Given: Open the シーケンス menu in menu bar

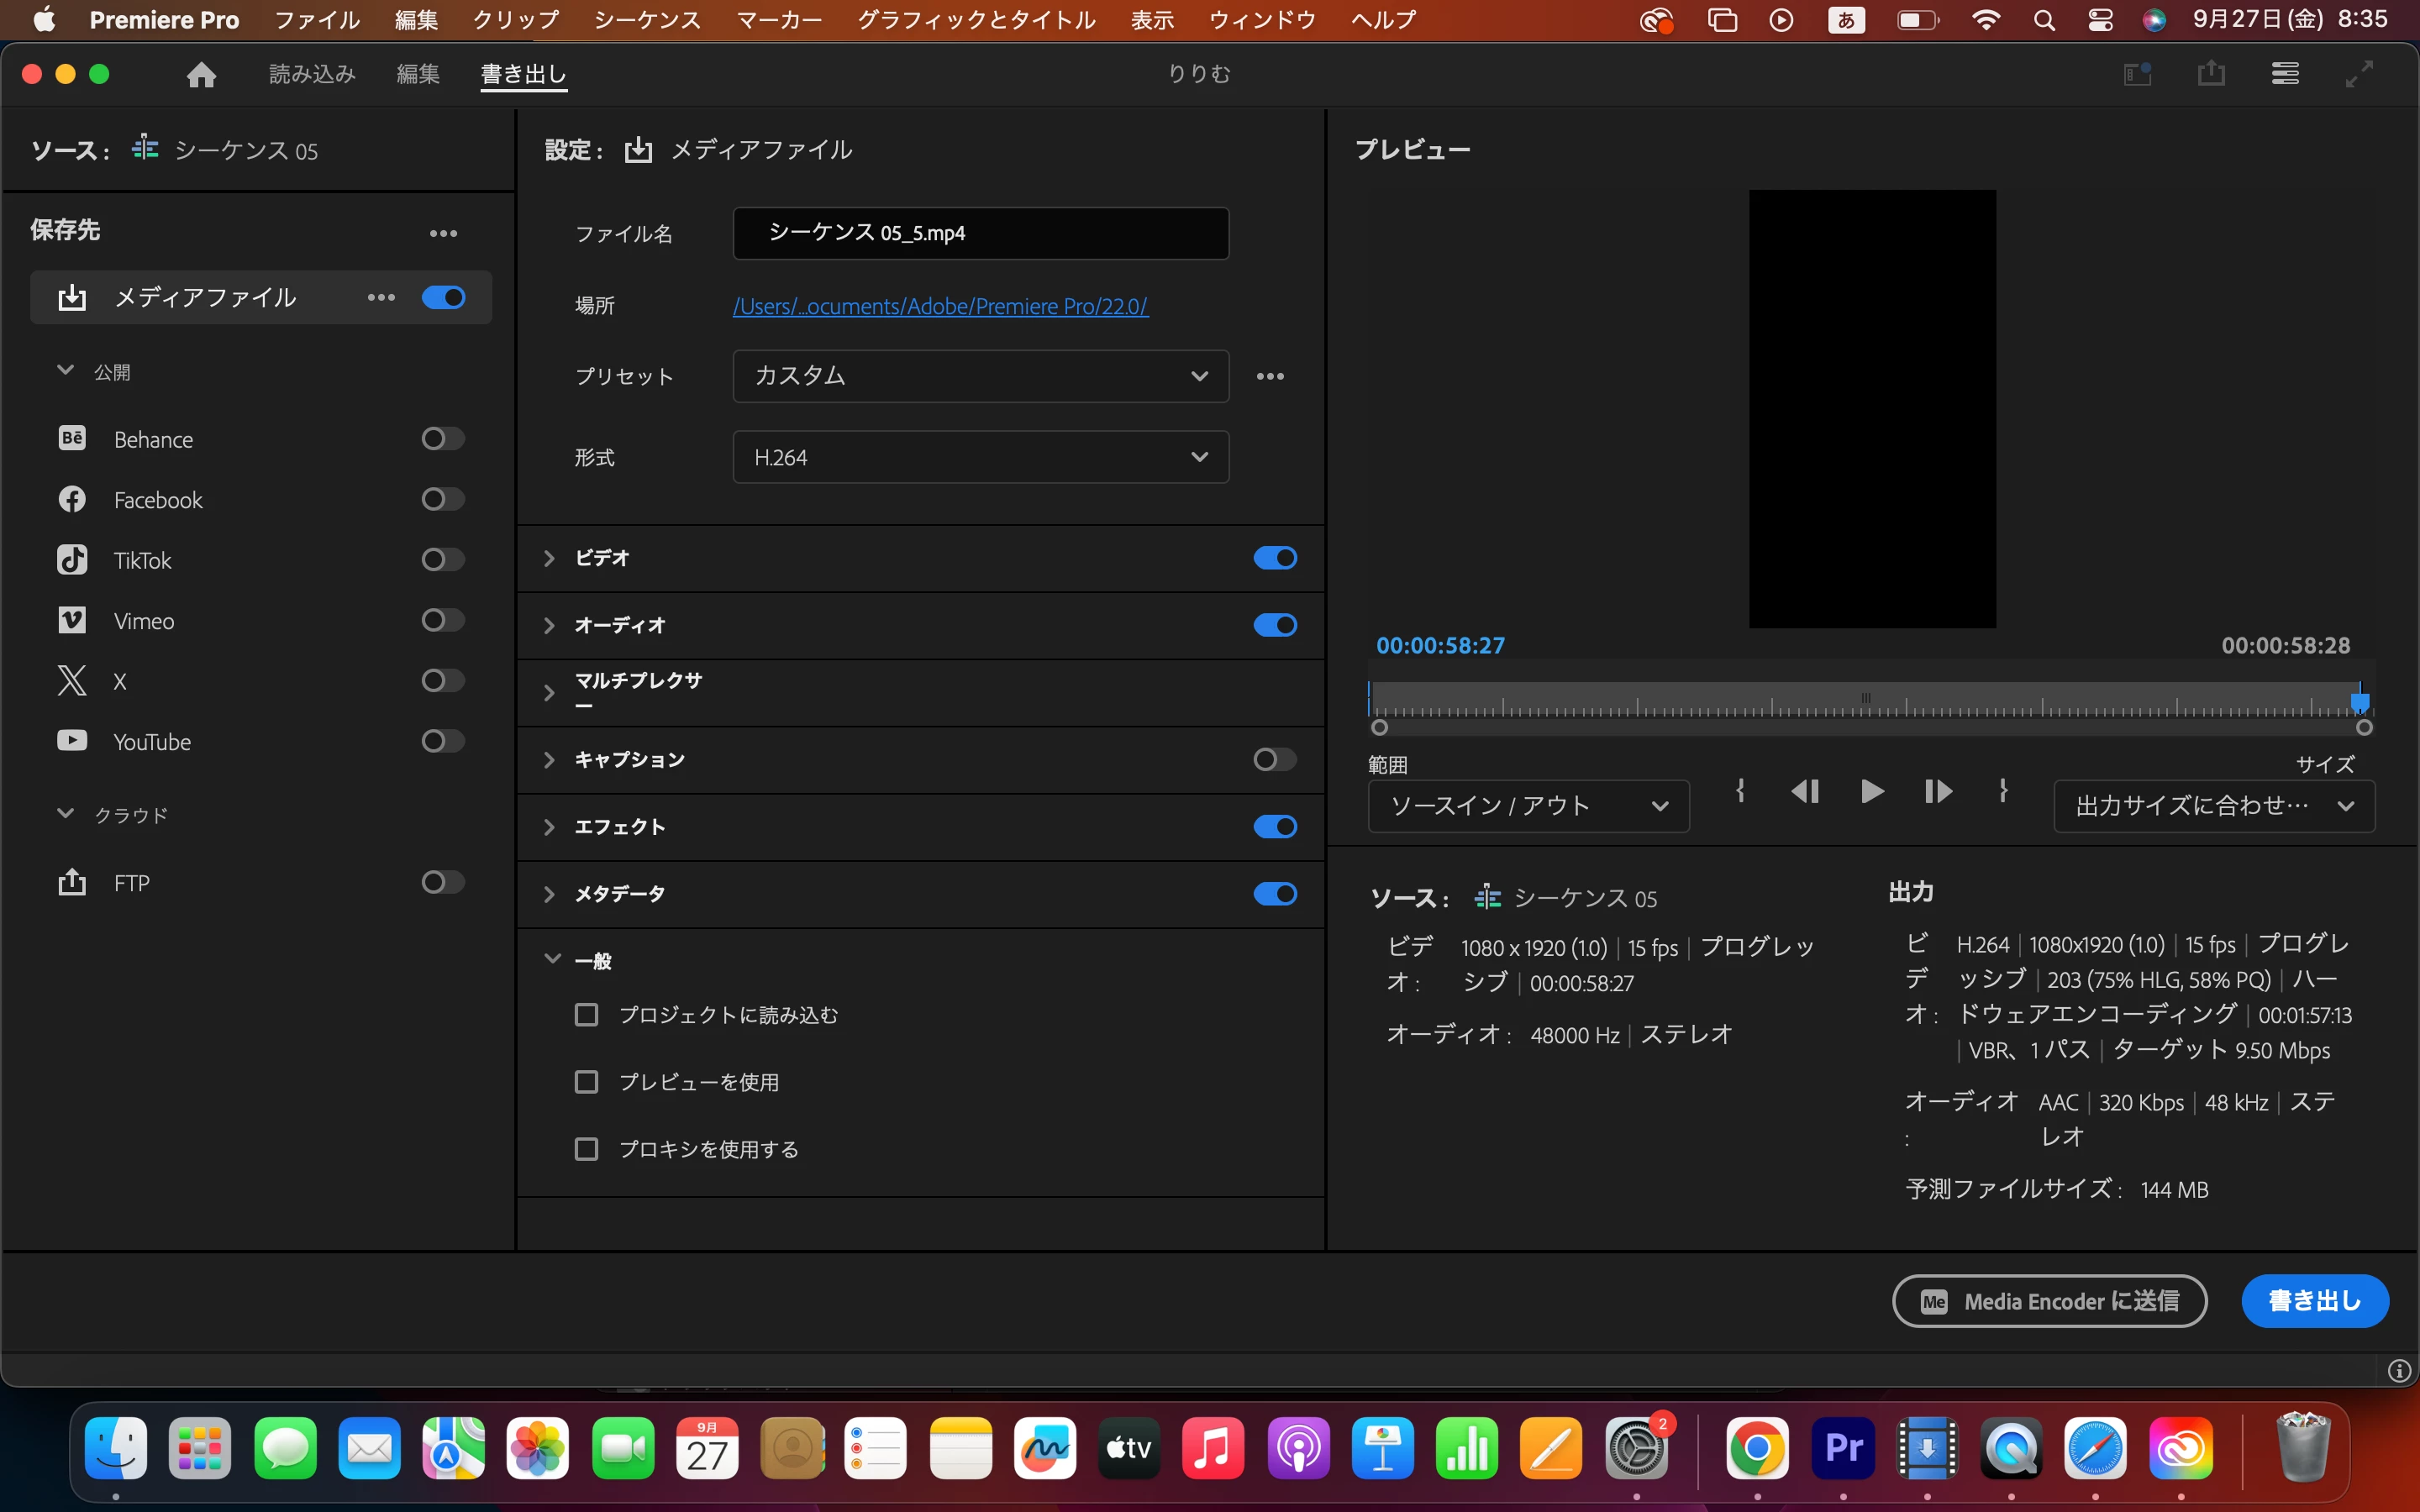Looking at the screenshot, I should pos(647,19).
